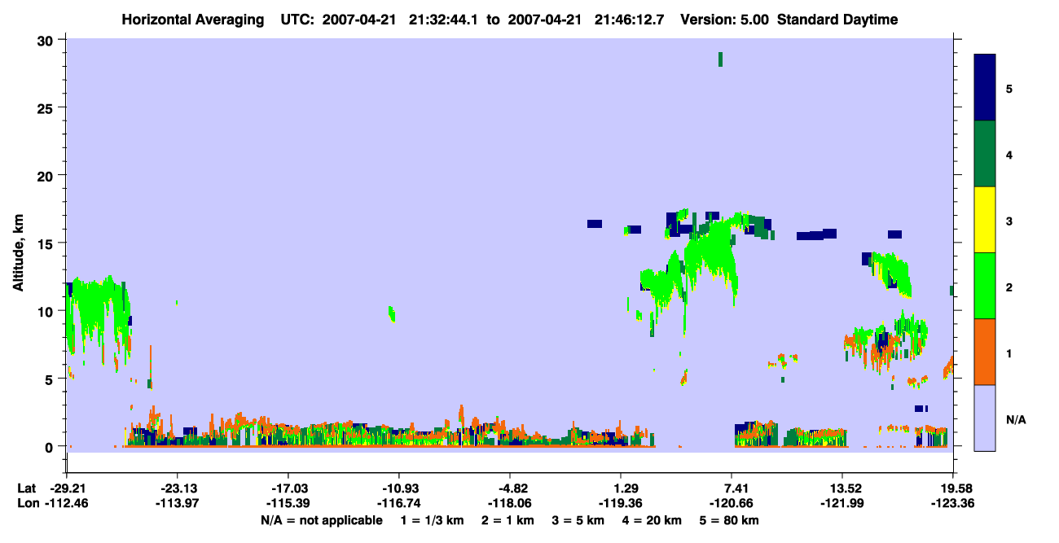
Task: Click the yellow colorbar segment labeled 3
Action: coord(985,220)
